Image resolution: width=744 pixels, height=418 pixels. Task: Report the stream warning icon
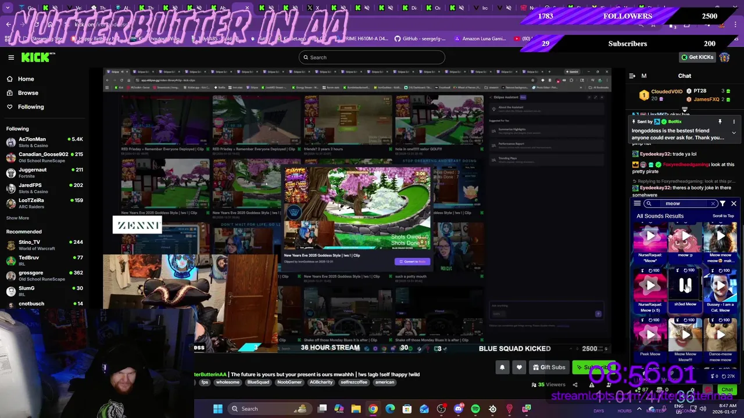tap(592, 385)
